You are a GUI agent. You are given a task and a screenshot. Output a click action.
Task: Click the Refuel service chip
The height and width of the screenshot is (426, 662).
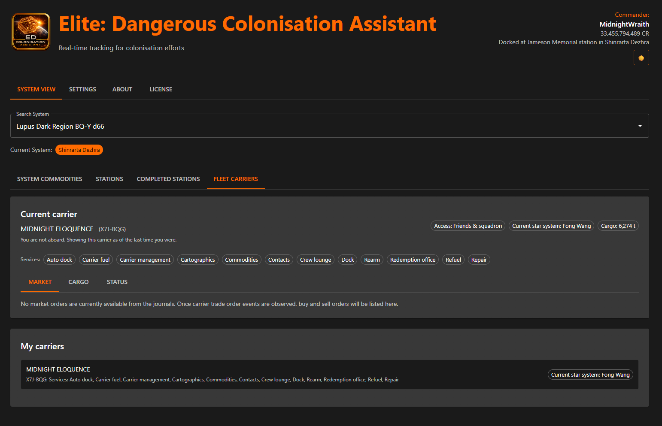pyautogui.click(x=453, y=260)
